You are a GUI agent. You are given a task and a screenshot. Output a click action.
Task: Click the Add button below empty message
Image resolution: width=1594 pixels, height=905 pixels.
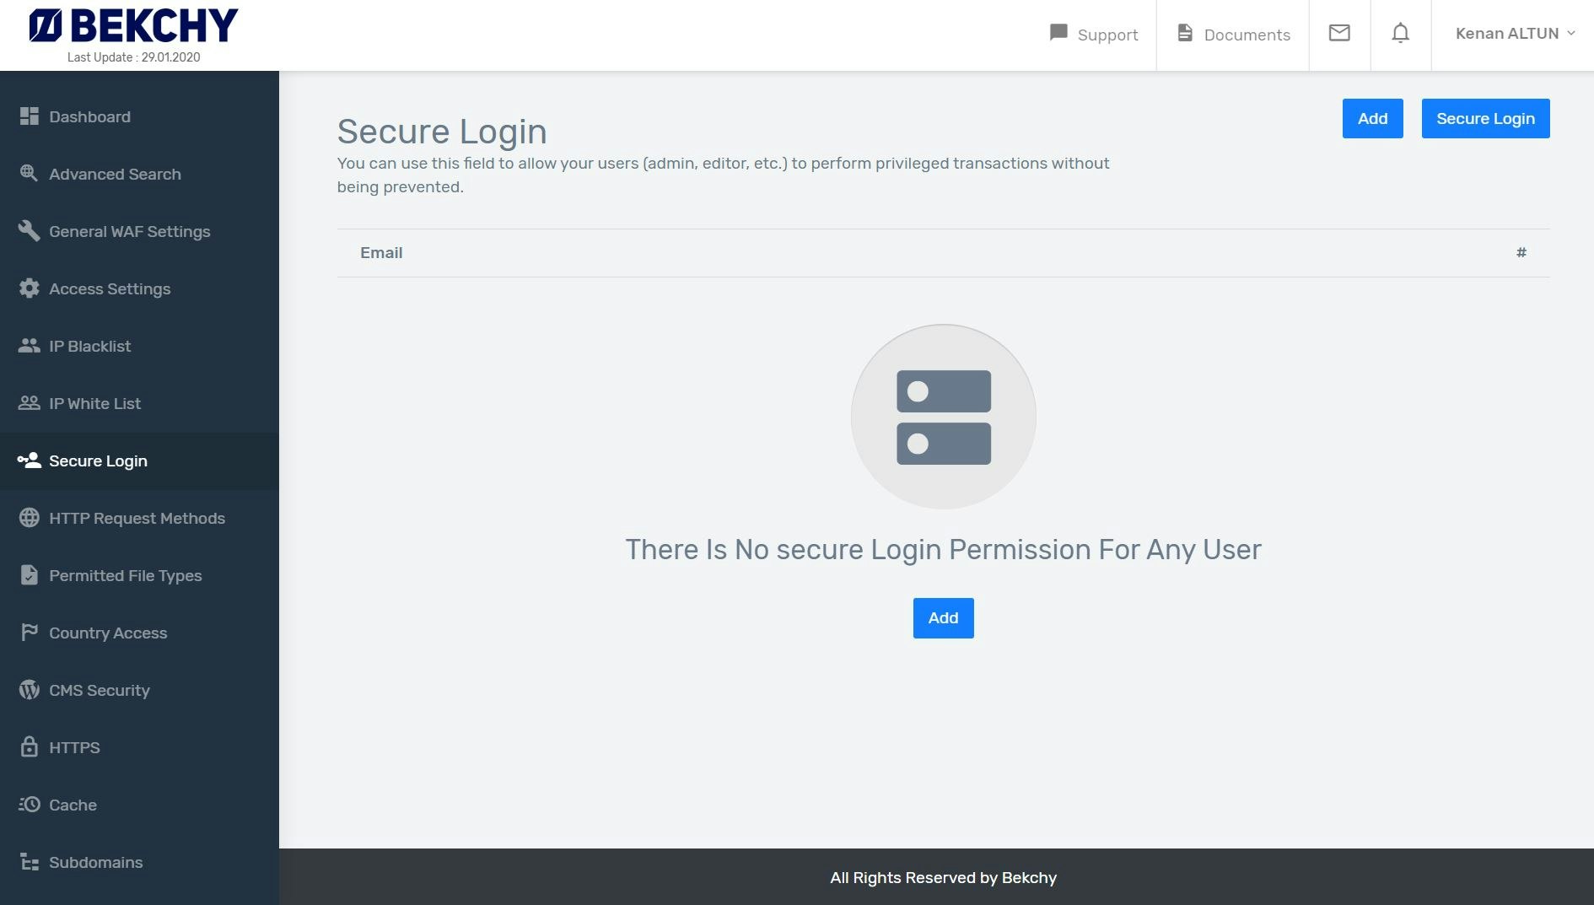coord(943,618)
